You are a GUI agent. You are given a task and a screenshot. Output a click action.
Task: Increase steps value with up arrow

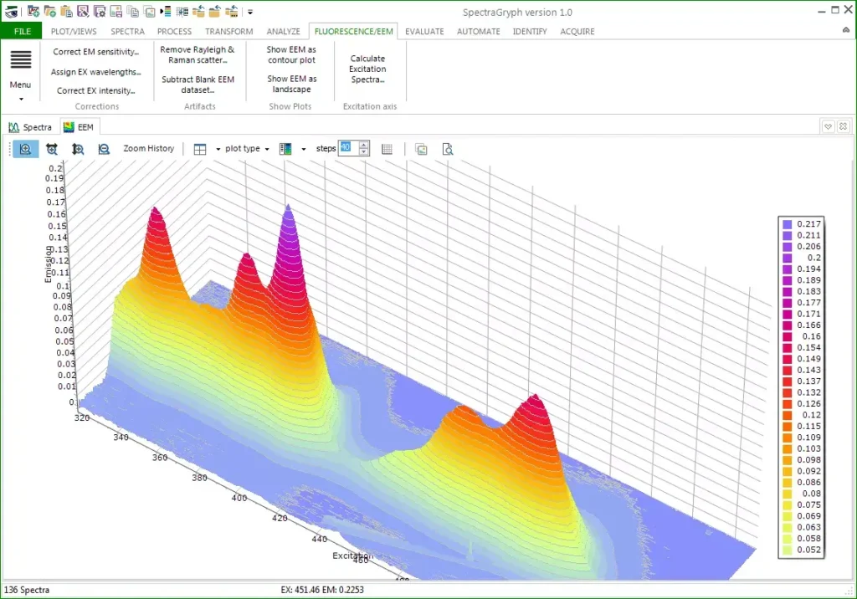tap(363, 145)
